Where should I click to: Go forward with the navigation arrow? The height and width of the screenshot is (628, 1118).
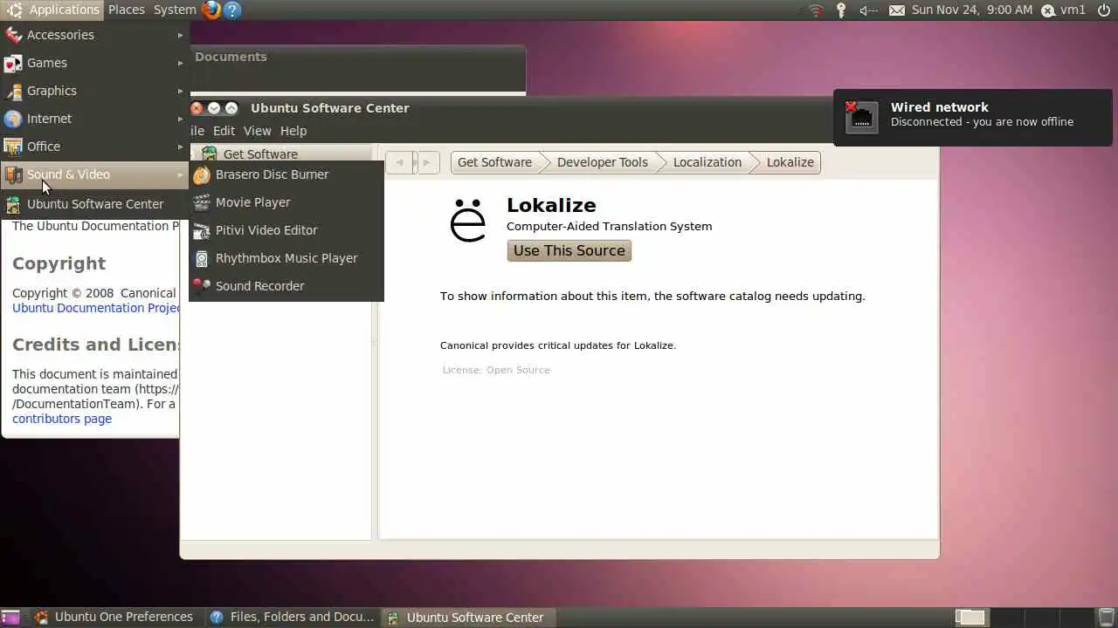[x=427, y=162]
